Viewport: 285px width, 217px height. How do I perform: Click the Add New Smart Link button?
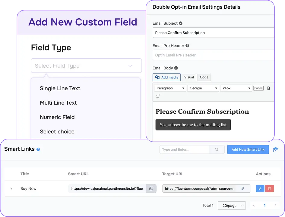click(248, 149)
